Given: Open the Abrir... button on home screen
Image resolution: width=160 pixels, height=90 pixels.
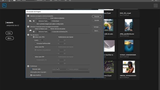Looking at the screenshot, I should pyautogui.click(x=10, y=38).
